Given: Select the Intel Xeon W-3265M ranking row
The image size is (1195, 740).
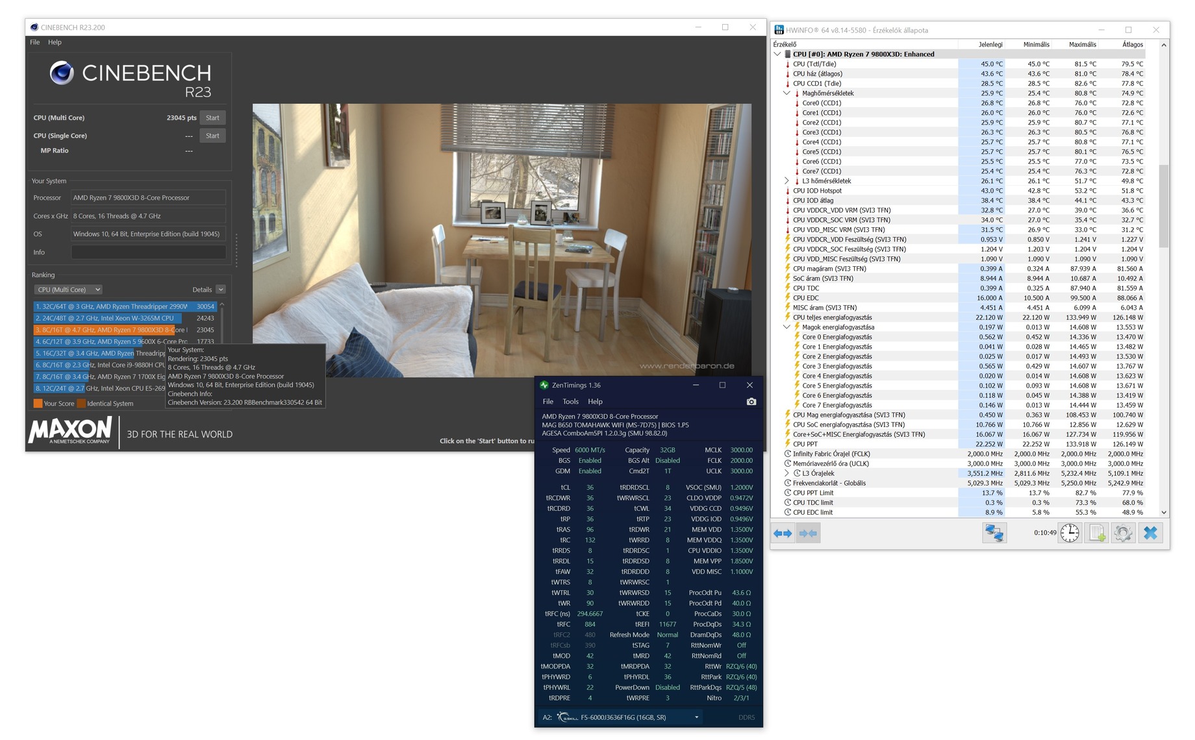Looking at the screenshot, I should pos(125,318).
